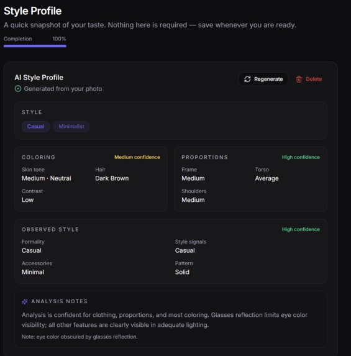Click the Medium · Neutral skin tone value
351x356 pixels.
coord(47,178)
